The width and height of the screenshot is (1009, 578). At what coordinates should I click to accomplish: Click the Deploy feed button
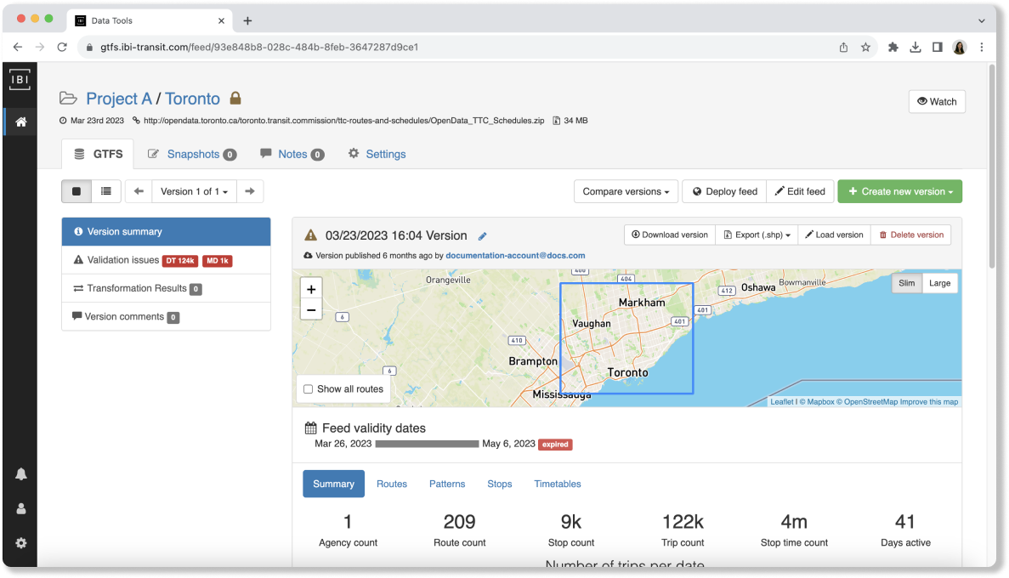[x=724, y=191]
